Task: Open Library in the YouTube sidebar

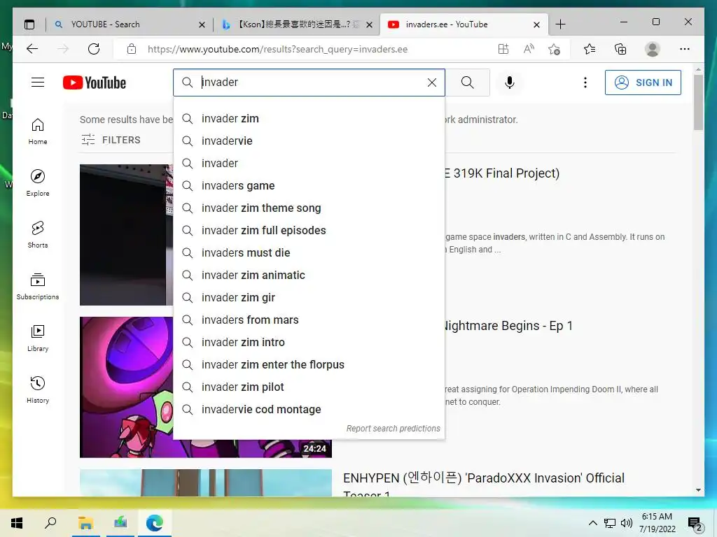Action: (38, 338)
